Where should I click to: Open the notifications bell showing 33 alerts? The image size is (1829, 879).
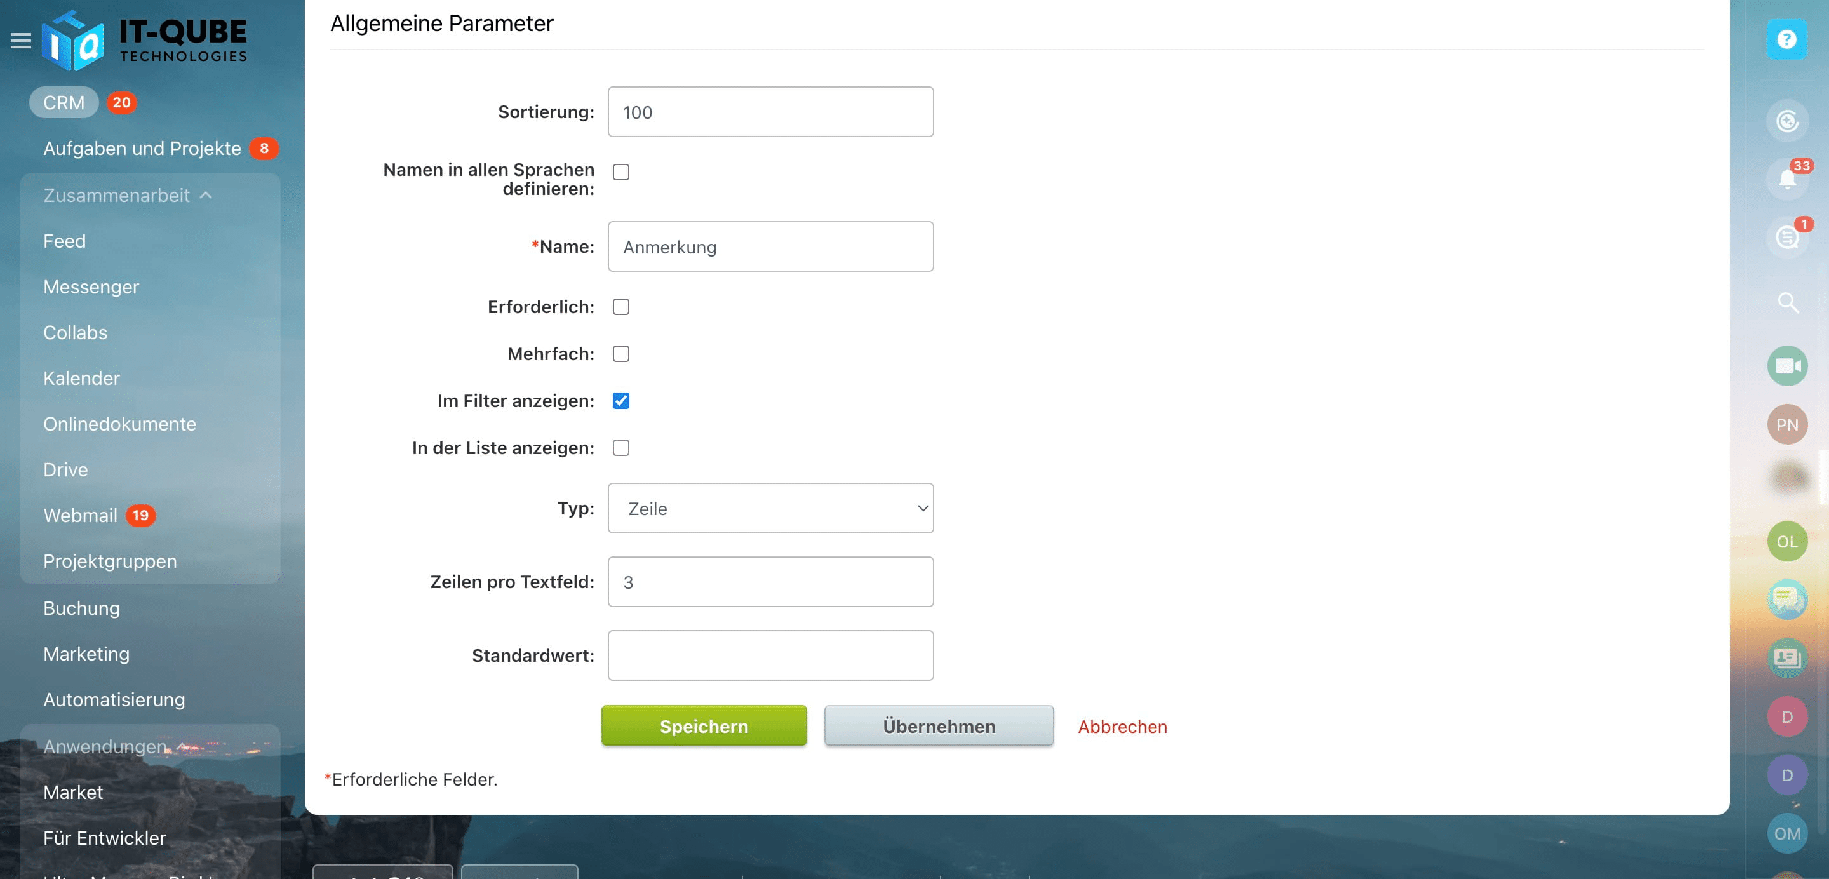1787,179
